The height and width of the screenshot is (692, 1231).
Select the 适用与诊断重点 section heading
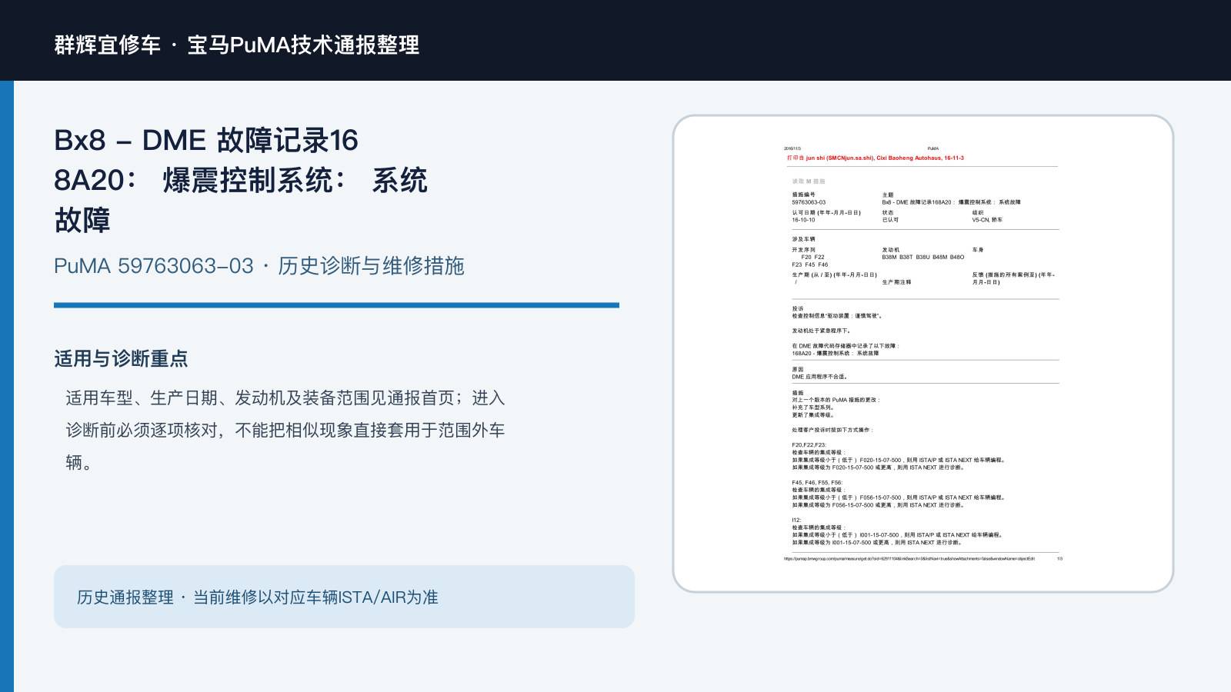tap(121, 358)
